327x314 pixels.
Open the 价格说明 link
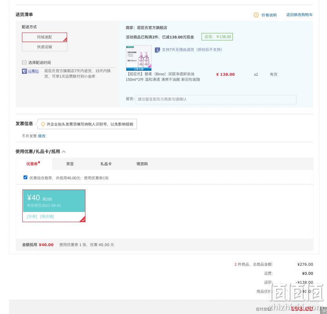tap(269, 15)
